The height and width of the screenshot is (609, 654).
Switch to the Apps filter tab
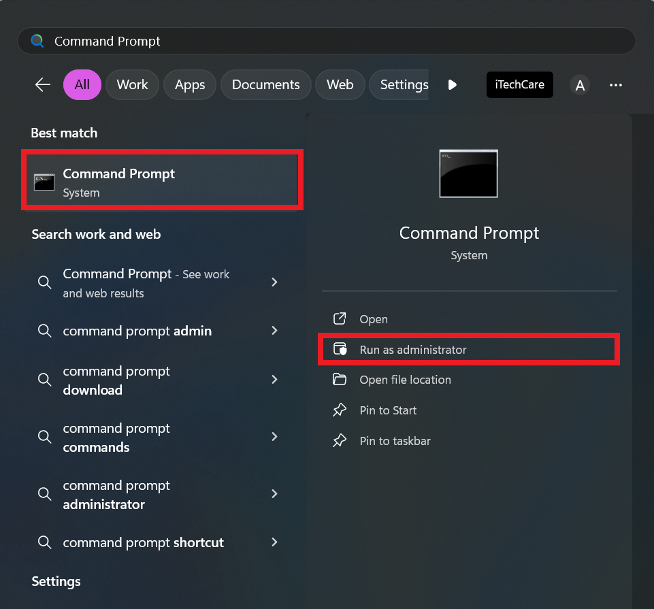190,84
